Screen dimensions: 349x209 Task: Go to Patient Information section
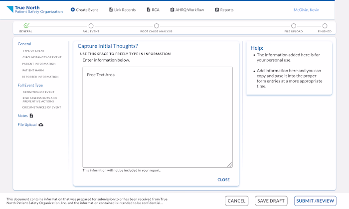[x=39, y=64]
